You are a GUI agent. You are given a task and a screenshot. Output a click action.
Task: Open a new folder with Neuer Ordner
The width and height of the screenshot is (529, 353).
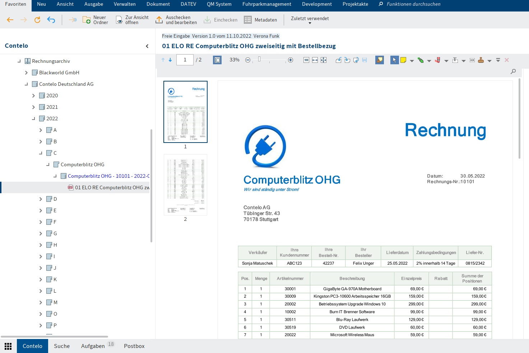coord(94,20)
